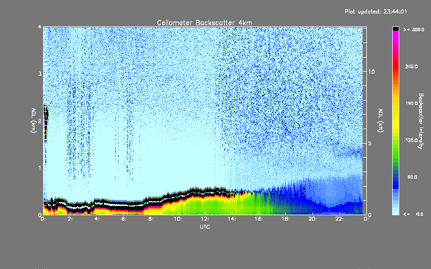This screenshot has height=269, width=431.
Task: Click the '4:' hour tick on the UTC axis
Action: 98,219
